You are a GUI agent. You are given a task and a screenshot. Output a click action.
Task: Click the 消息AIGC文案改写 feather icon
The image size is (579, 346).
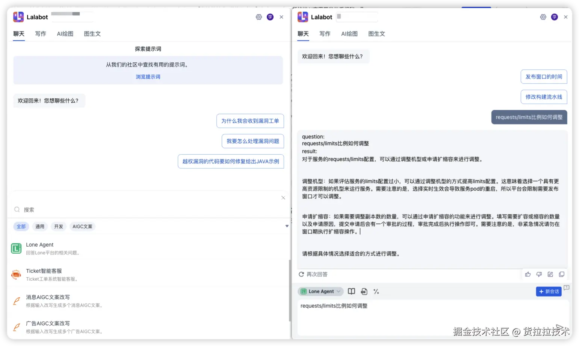16,301
